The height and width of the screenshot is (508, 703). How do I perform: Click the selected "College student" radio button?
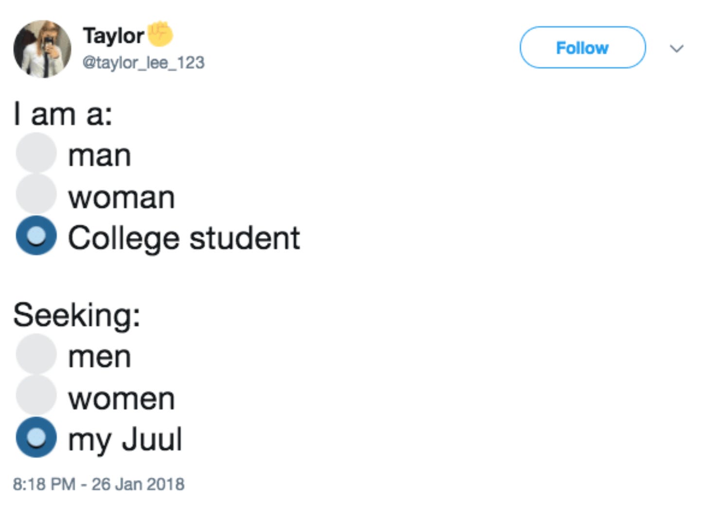pos(36,236)
